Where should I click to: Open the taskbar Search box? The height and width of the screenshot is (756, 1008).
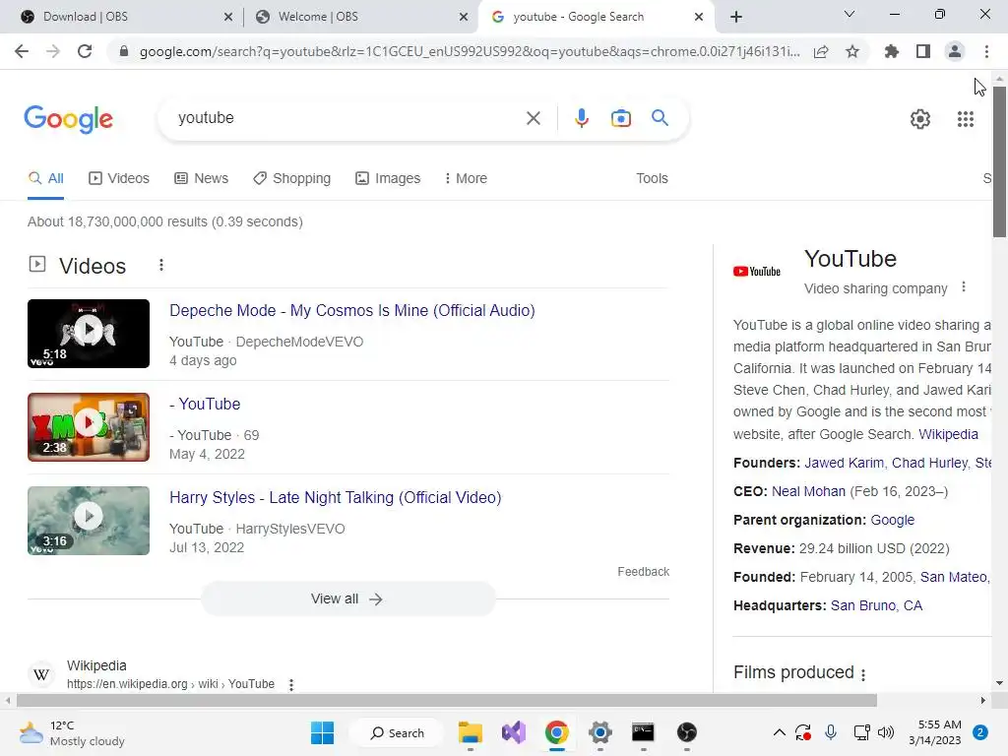click(397, 732)
